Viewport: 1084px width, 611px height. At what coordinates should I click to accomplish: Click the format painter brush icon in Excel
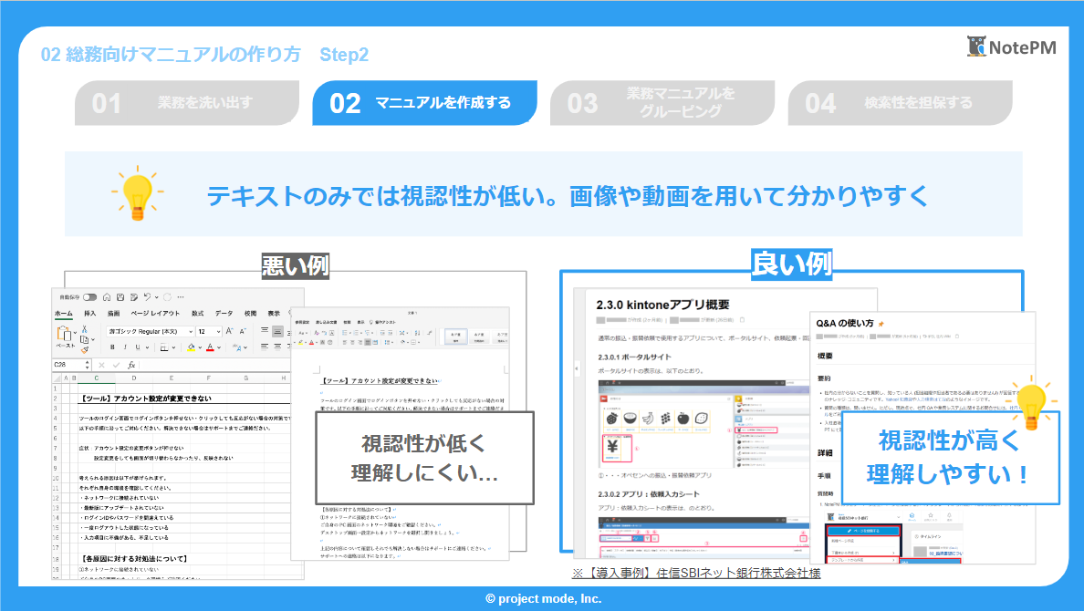coord(86,348)
